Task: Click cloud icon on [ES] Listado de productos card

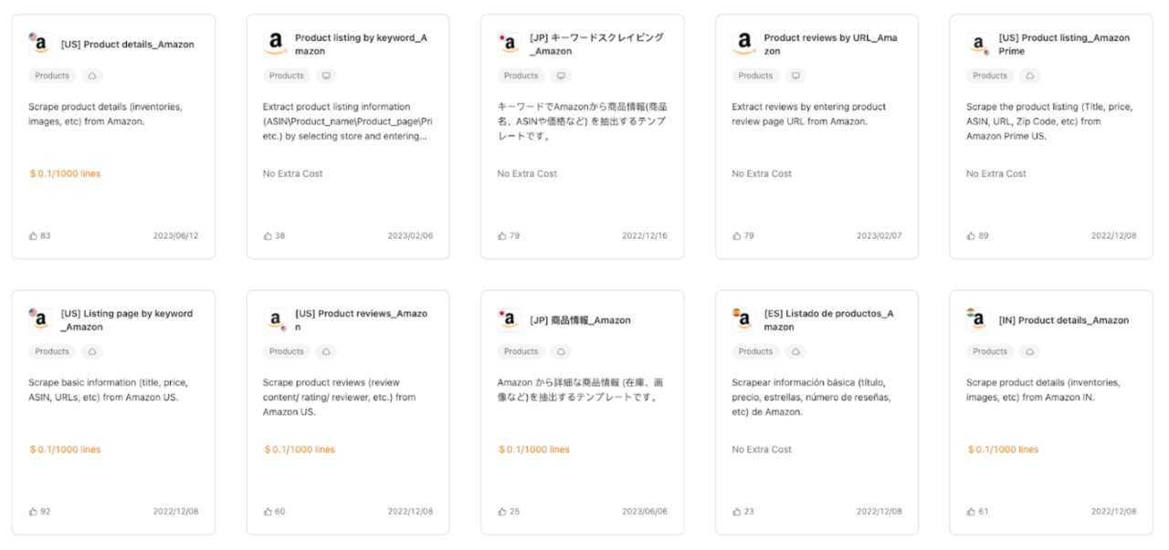Action: (796, 351)
